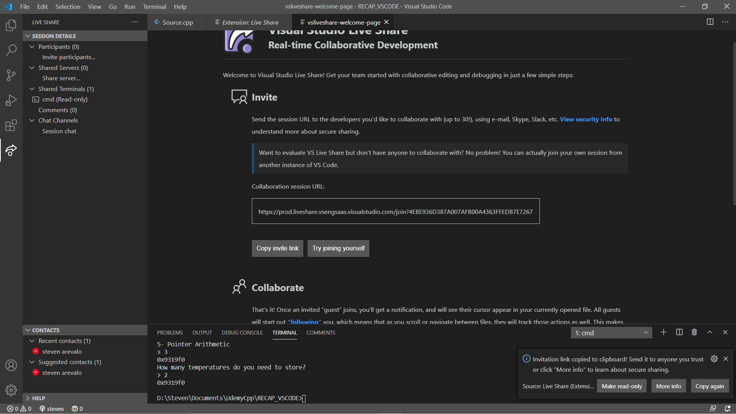Open the Manage gear in activity bar
Screen dimensions: 736x414
pos(11,390)
